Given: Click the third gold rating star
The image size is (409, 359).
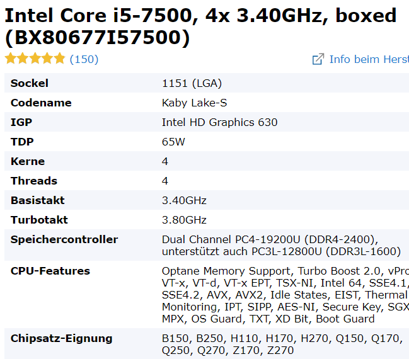Looking at the screenshot, I should coord(35,59).
